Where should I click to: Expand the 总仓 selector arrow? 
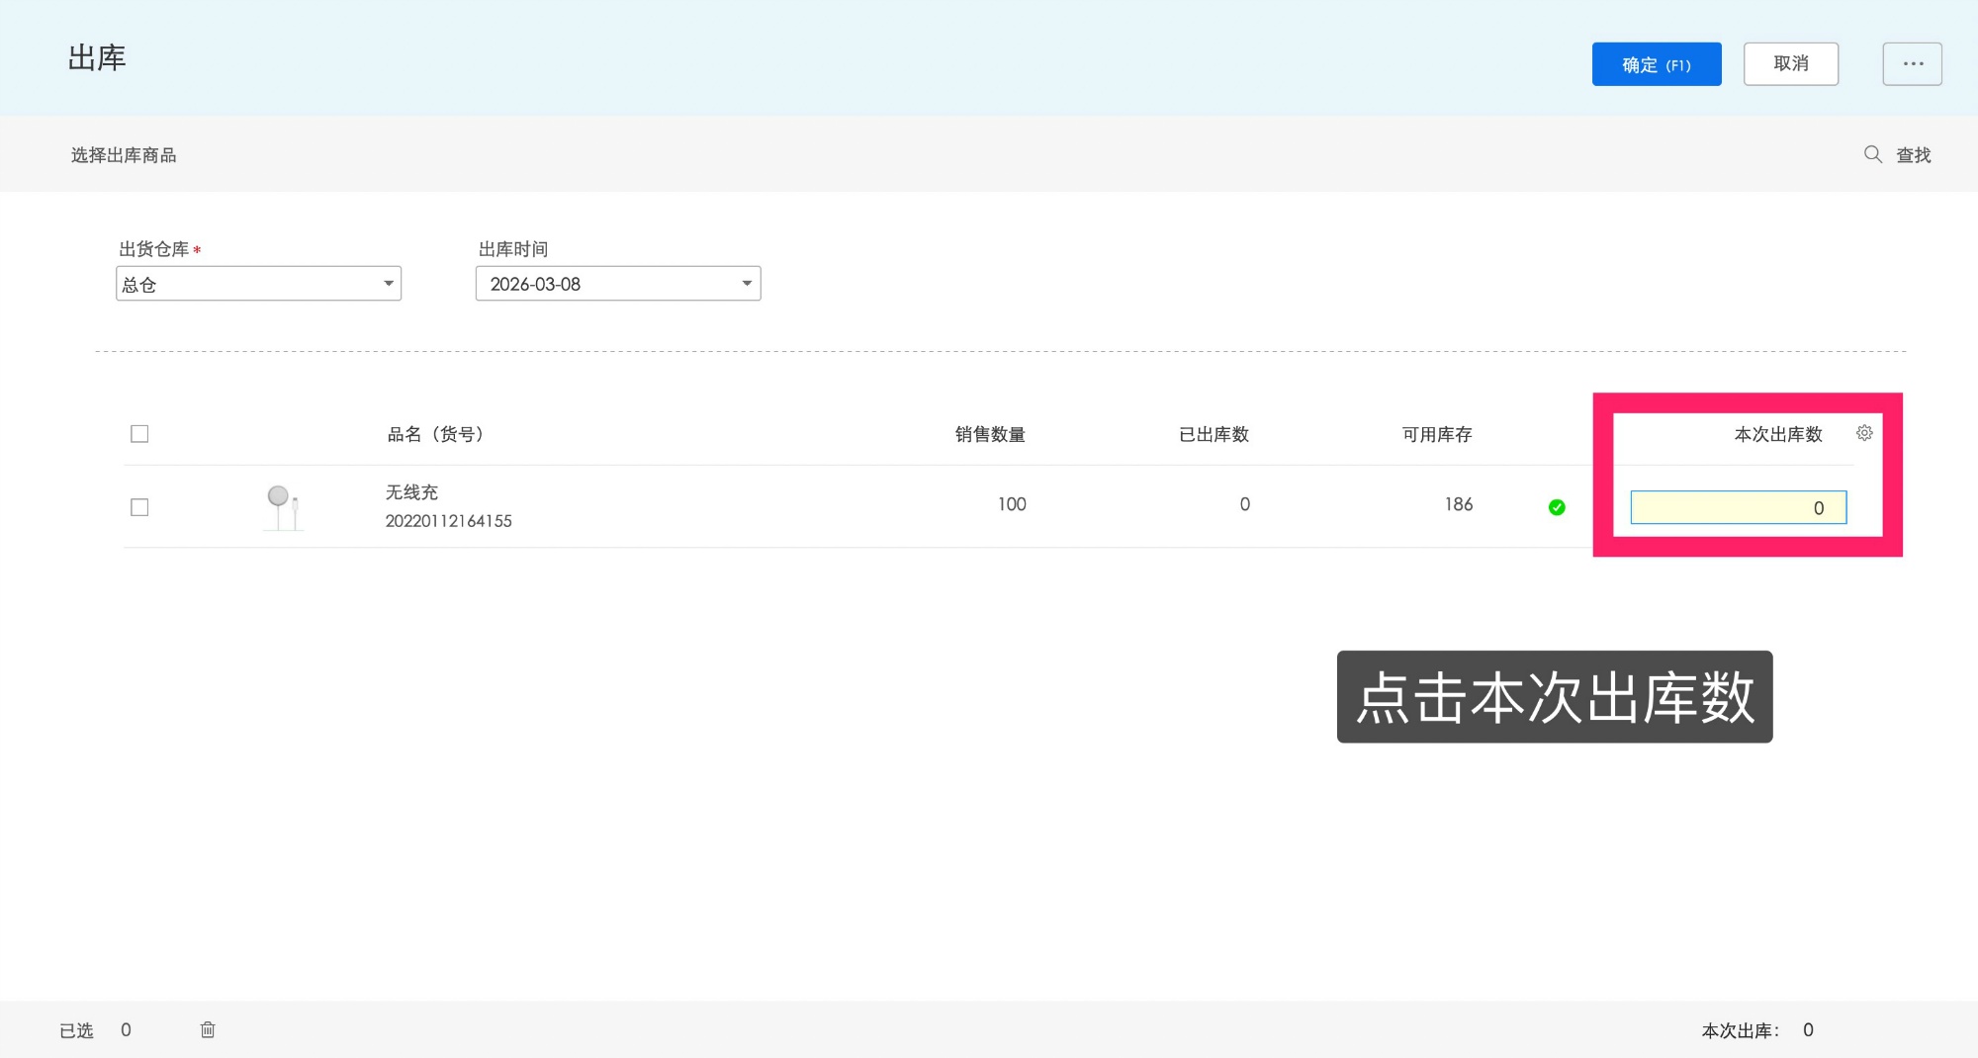(x=388, y=284)
